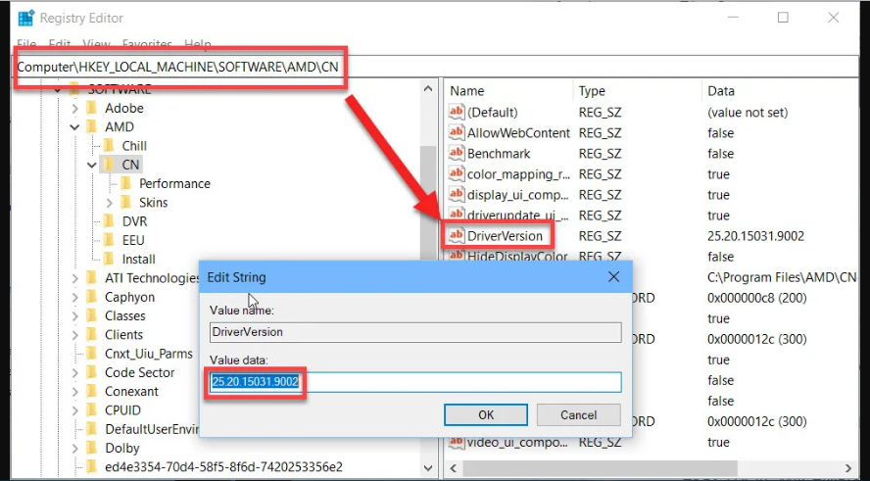Viewport: 870px width, 481px height.
Task: Select the driverupdate_ui_ value row
Action: (517, 216)
